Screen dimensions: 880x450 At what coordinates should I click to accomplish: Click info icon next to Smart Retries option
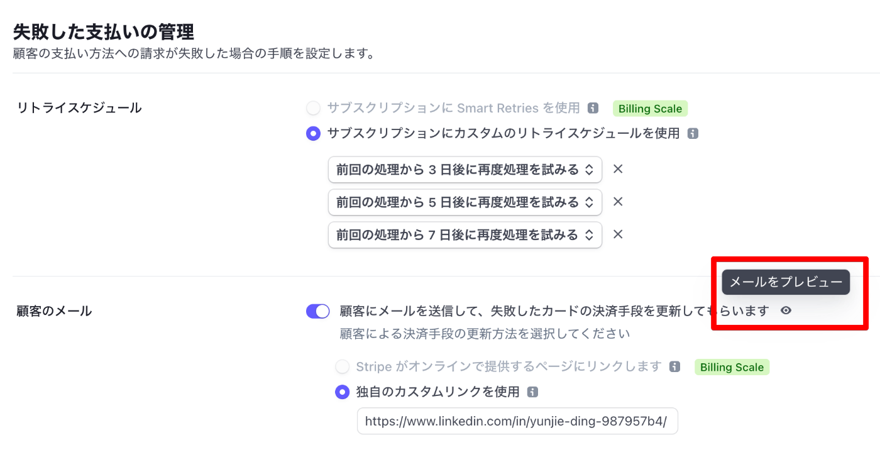[593, 108]
